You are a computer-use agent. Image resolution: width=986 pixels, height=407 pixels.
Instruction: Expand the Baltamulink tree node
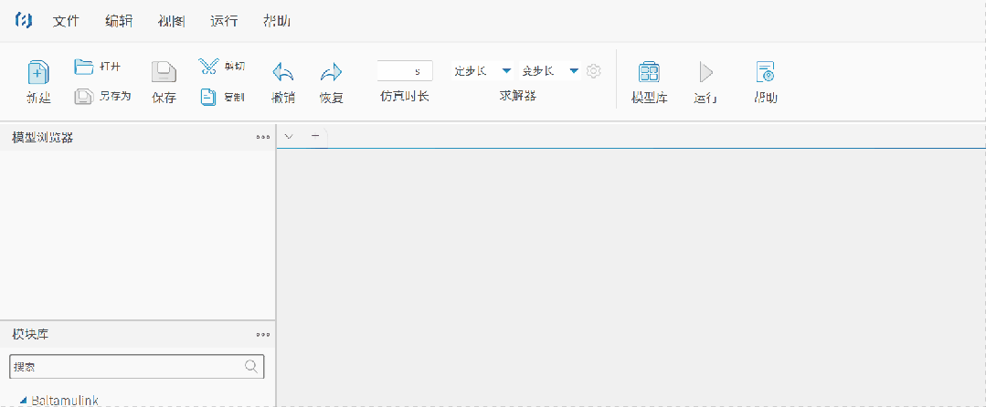point(23,400)
